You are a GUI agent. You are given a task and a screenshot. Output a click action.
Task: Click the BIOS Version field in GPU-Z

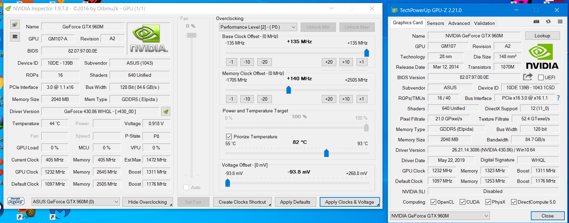pyautogui.click(x=474, y=77)
